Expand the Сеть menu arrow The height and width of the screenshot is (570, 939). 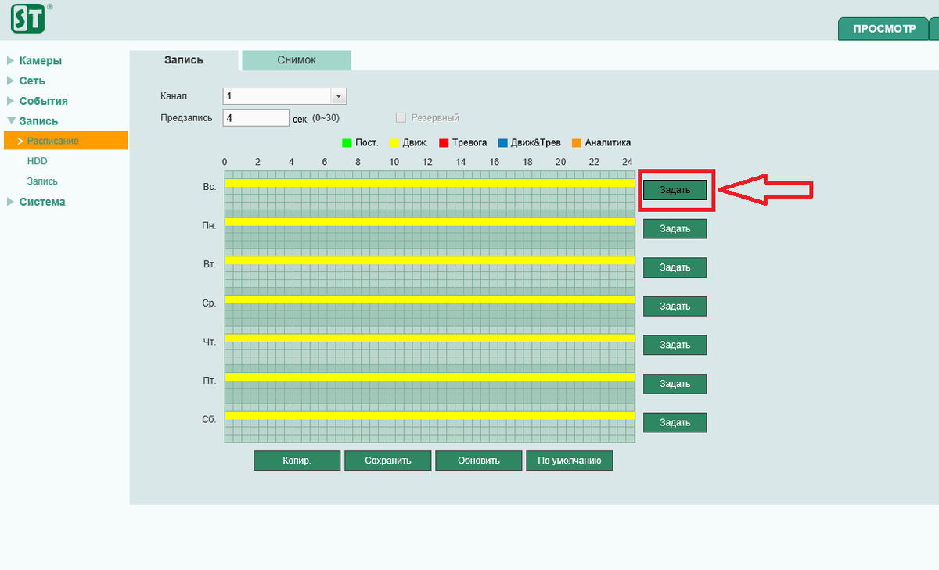10,81
